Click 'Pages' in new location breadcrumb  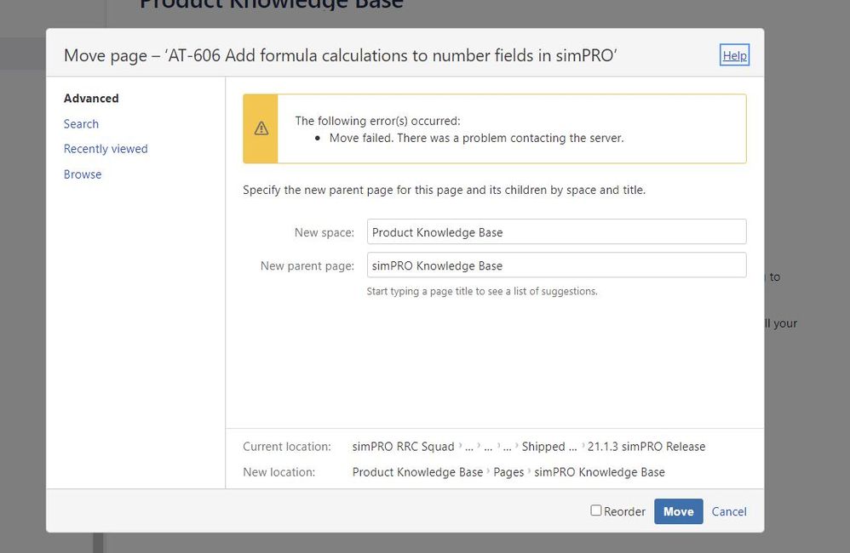[x=508, y=472]
